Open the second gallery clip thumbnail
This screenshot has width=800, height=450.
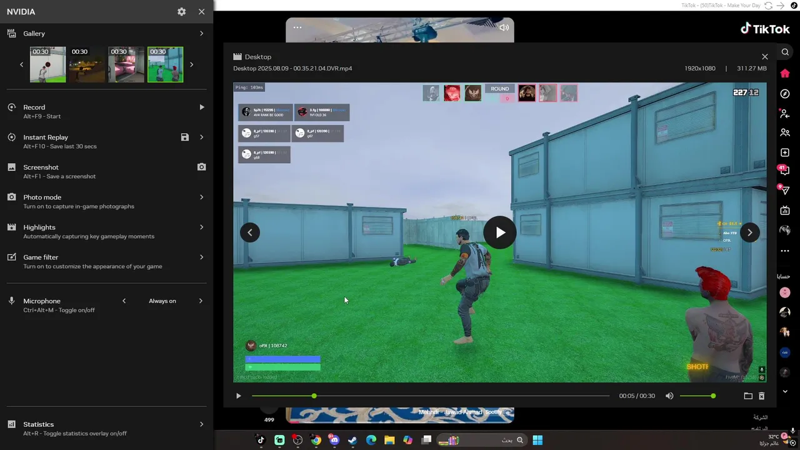point(87,64)
